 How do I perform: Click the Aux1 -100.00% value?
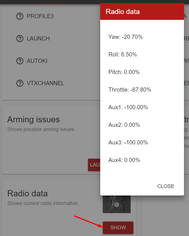pos(128,107)
